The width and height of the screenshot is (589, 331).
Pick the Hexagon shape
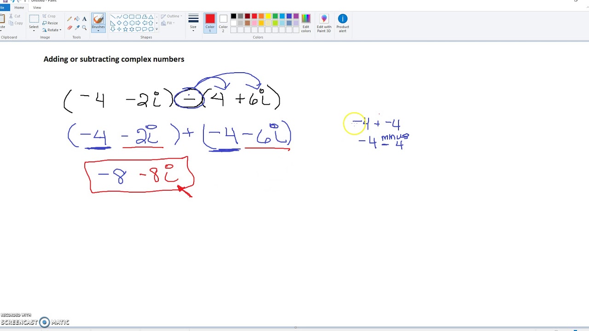pyautogui.click(x=132, y=23)
